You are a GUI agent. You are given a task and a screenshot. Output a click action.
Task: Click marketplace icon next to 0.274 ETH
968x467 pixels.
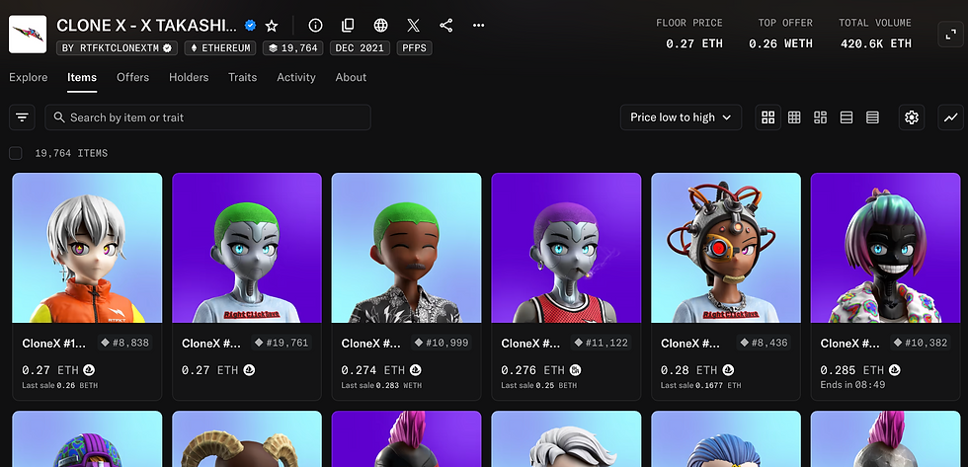416,370
